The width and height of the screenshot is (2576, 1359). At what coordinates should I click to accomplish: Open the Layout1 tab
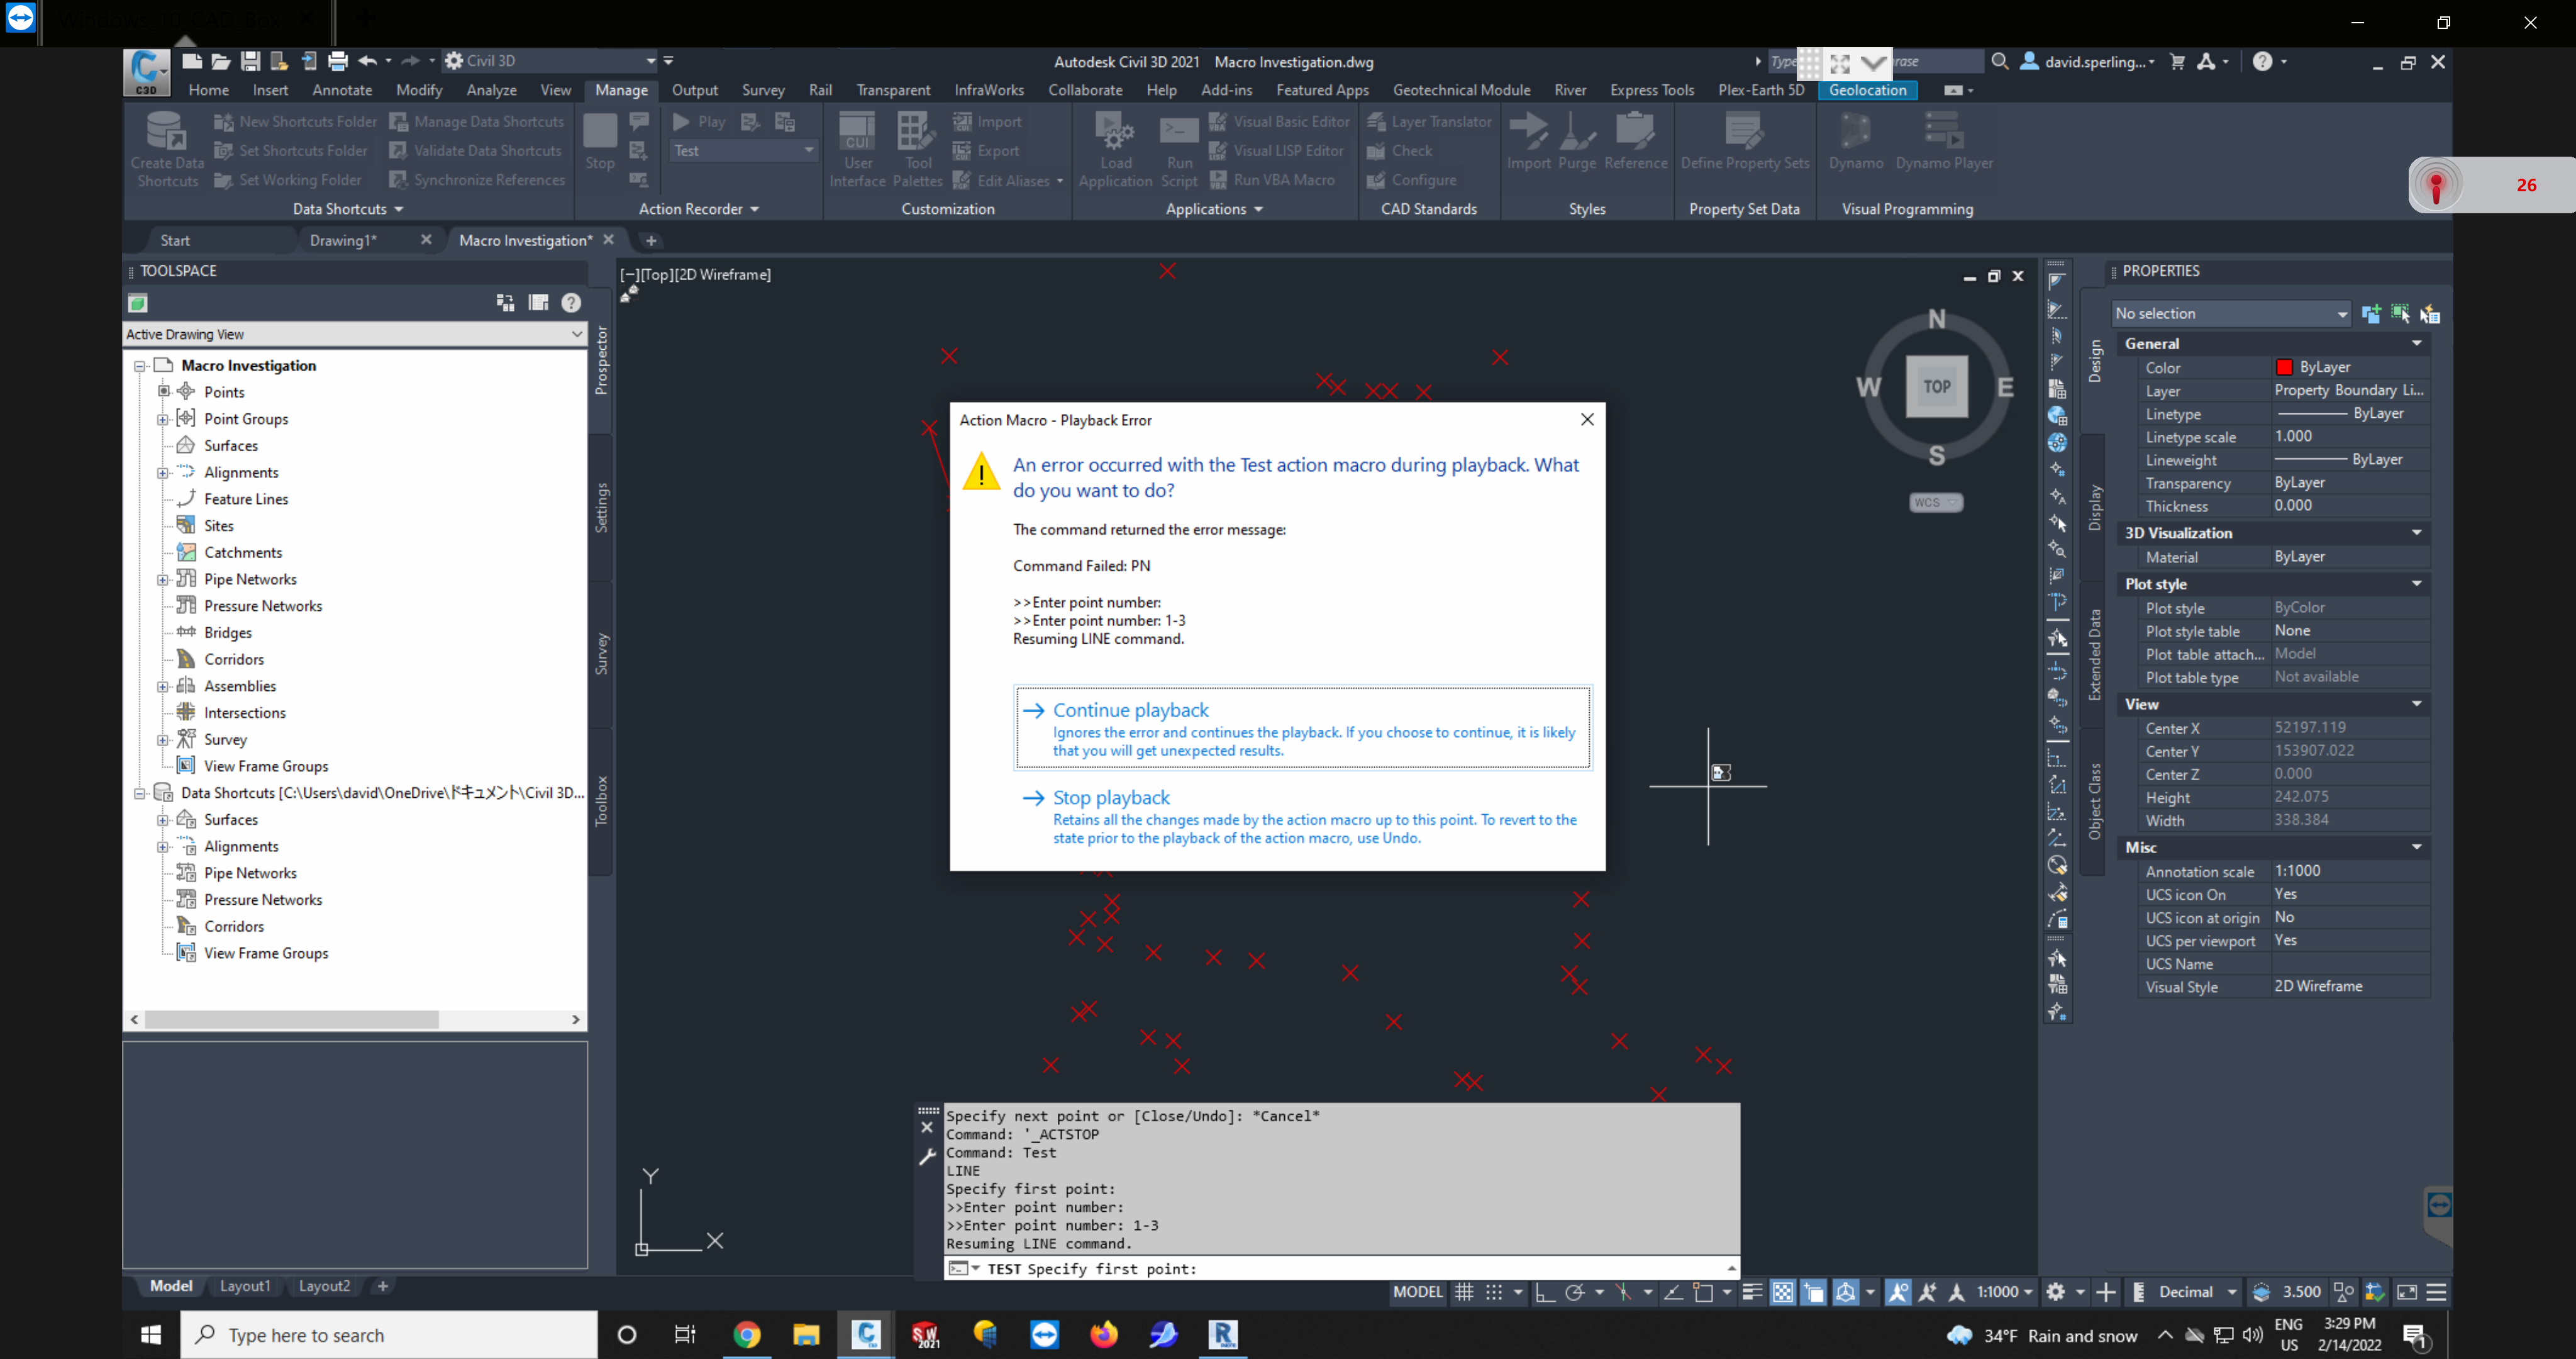(x=245, y=1286)
